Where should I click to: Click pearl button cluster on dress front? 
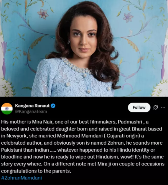click(x=68, y=84)
